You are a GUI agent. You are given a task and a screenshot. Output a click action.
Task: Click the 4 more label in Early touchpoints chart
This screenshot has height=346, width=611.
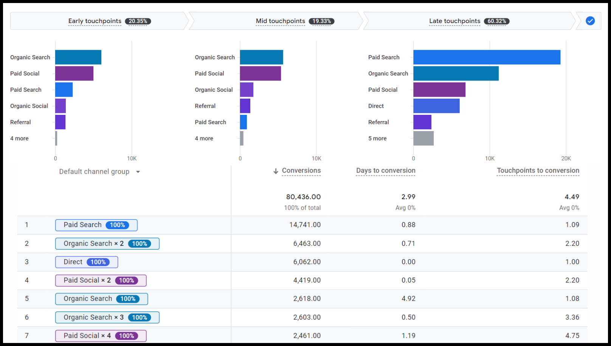19,139
